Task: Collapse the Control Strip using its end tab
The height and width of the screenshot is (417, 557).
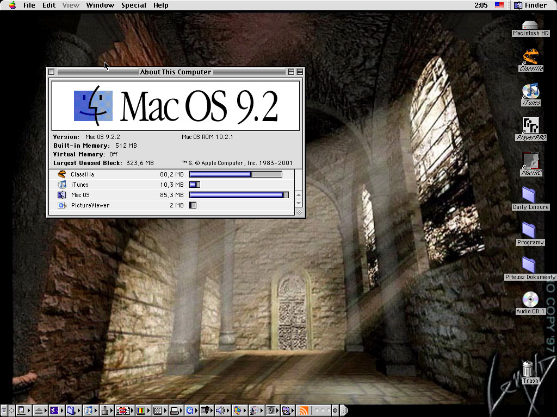Action: (344, 410)
